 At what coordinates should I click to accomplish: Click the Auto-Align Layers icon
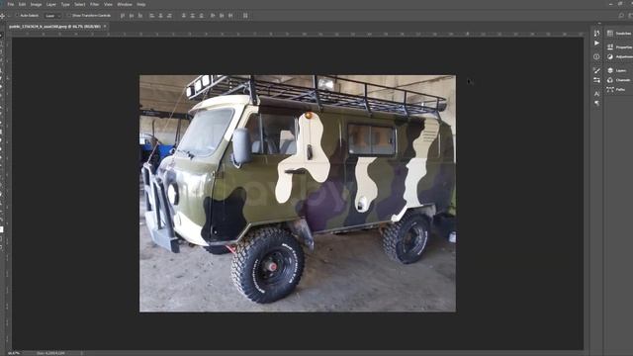click(245, 16)
